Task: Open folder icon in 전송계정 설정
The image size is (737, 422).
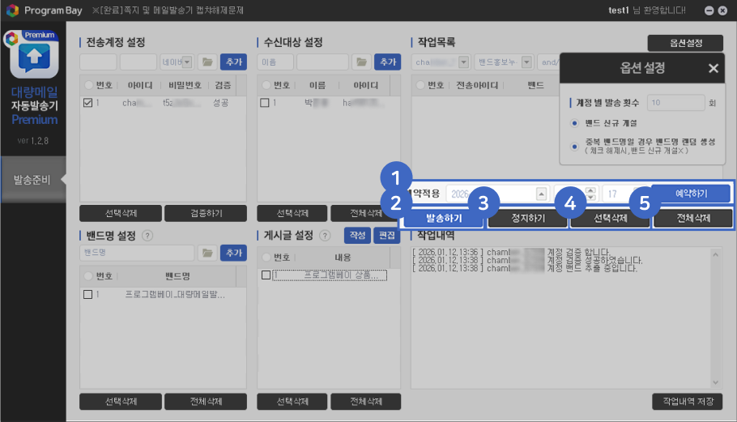Action: (x=208, y=62)
